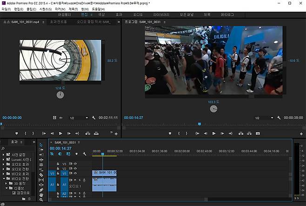Toggle V1 track output eye icon
The image size is (306, 206).
pyautogui.click(x=75, y=173)
